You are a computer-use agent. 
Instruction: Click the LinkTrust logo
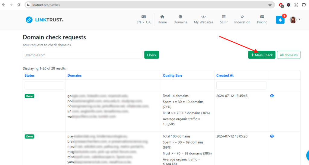coord(44,20)
